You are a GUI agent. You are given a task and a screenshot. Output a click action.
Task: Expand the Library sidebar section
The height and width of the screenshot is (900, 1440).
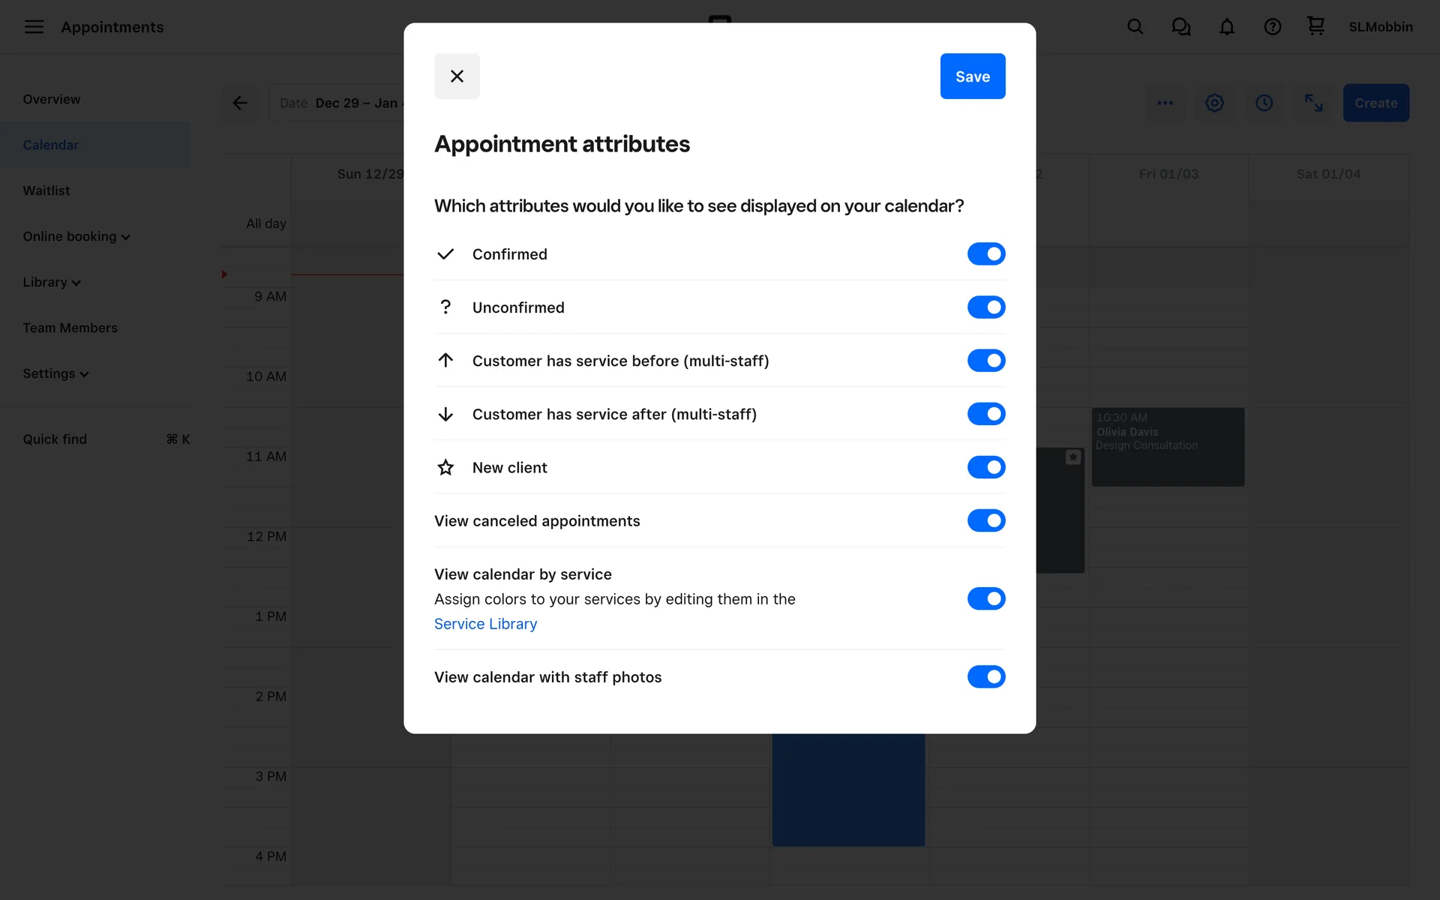tap(52, 282)
